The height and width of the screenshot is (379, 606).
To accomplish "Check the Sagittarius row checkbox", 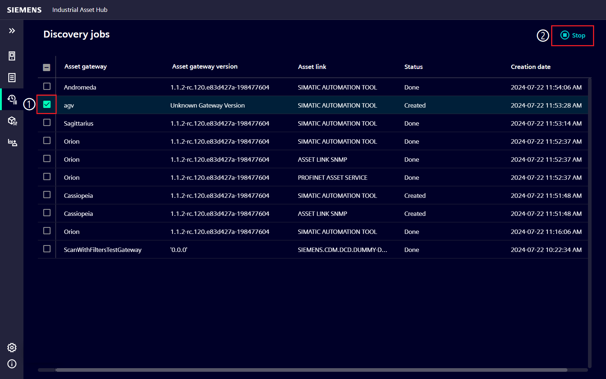I will [47, 122].
